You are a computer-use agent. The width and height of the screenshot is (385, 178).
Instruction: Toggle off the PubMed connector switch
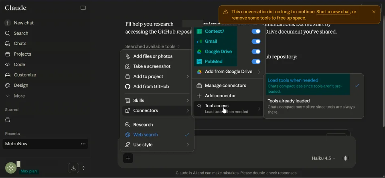[x=256, y=62]
